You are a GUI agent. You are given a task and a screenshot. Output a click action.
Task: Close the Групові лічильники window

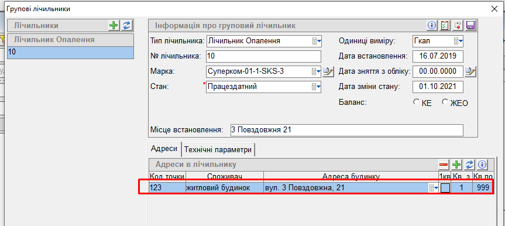(x=494, y=9)
